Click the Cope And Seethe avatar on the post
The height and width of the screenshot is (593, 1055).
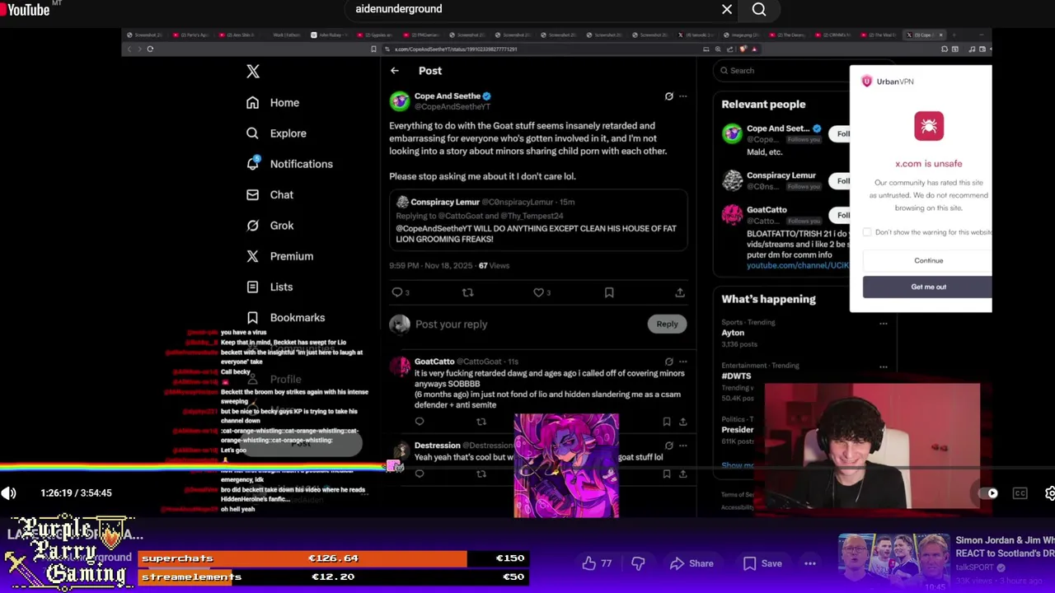[400, 100]
